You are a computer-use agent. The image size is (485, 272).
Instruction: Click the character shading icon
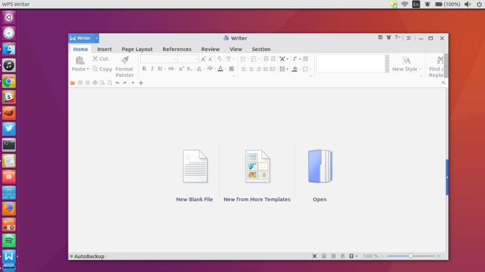pos(231,69)
